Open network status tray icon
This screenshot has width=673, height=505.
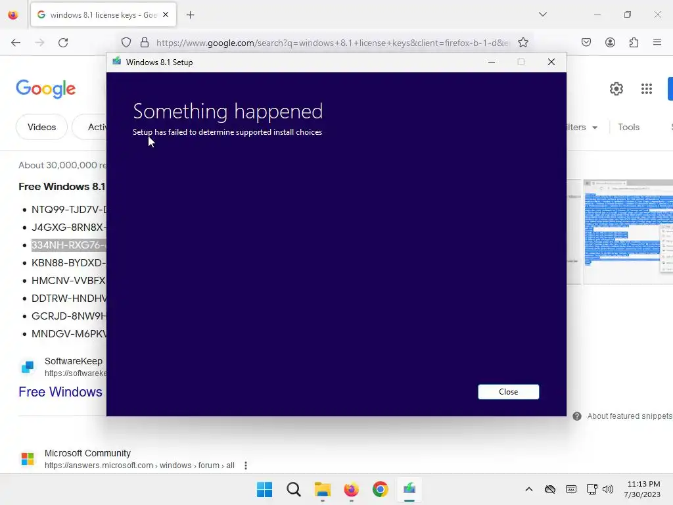[592, 489]
